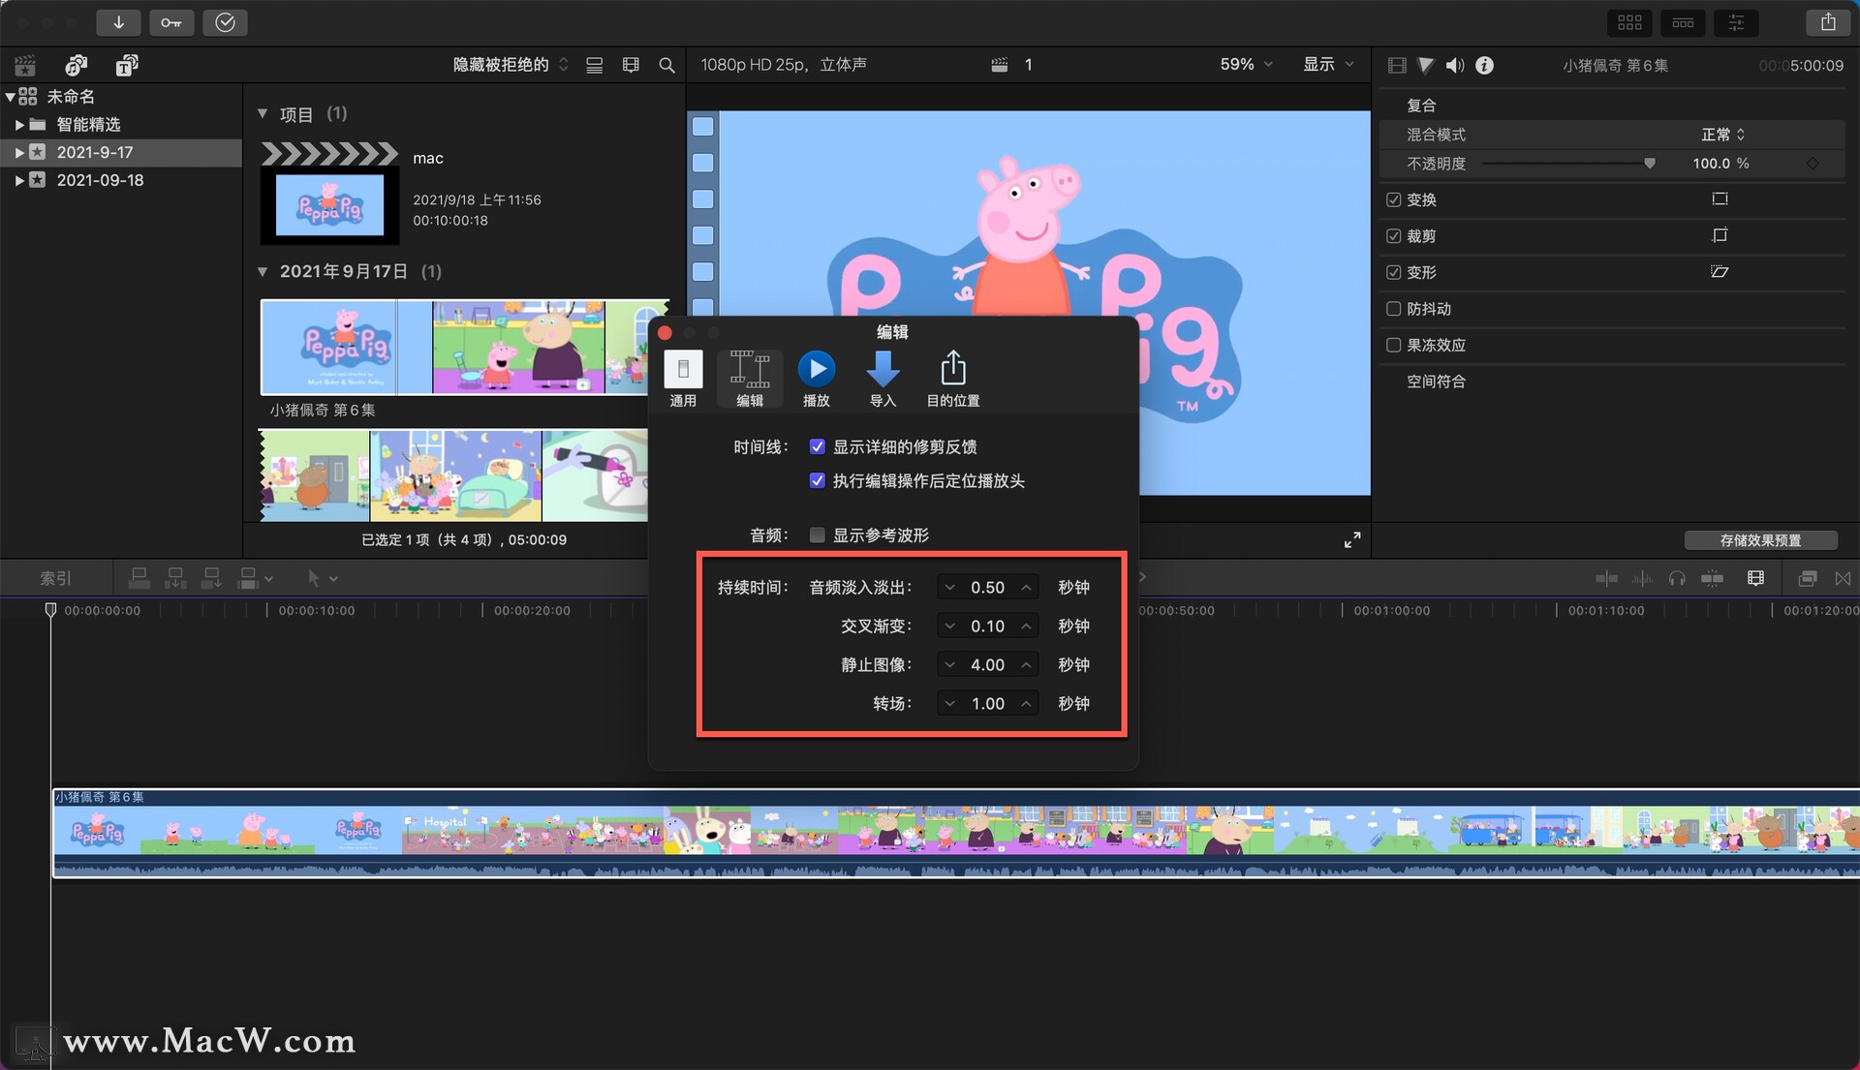Toggle the 裁剪 Crop checkbox

pyautogui.click(x=1393, y=235)
